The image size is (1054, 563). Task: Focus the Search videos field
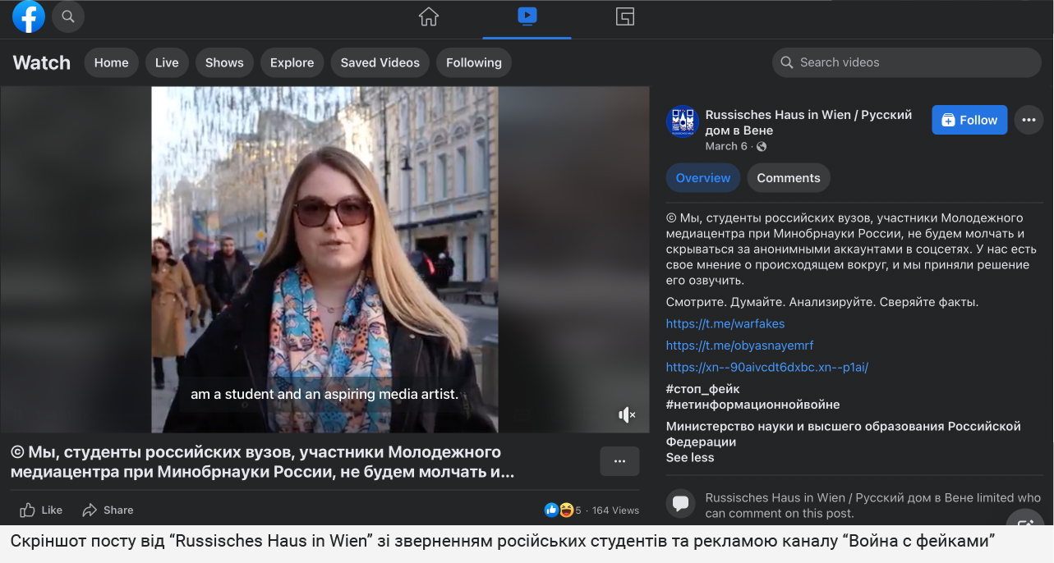(x=906, y=62)
